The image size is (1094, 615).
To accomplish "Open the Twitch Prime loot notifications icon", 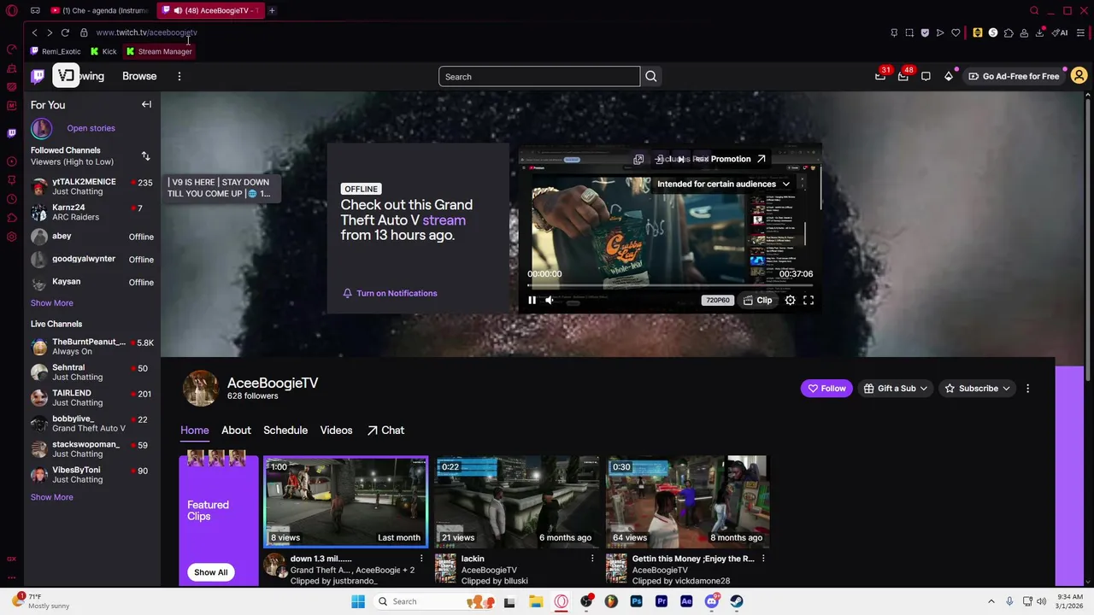I will (880, 76).
